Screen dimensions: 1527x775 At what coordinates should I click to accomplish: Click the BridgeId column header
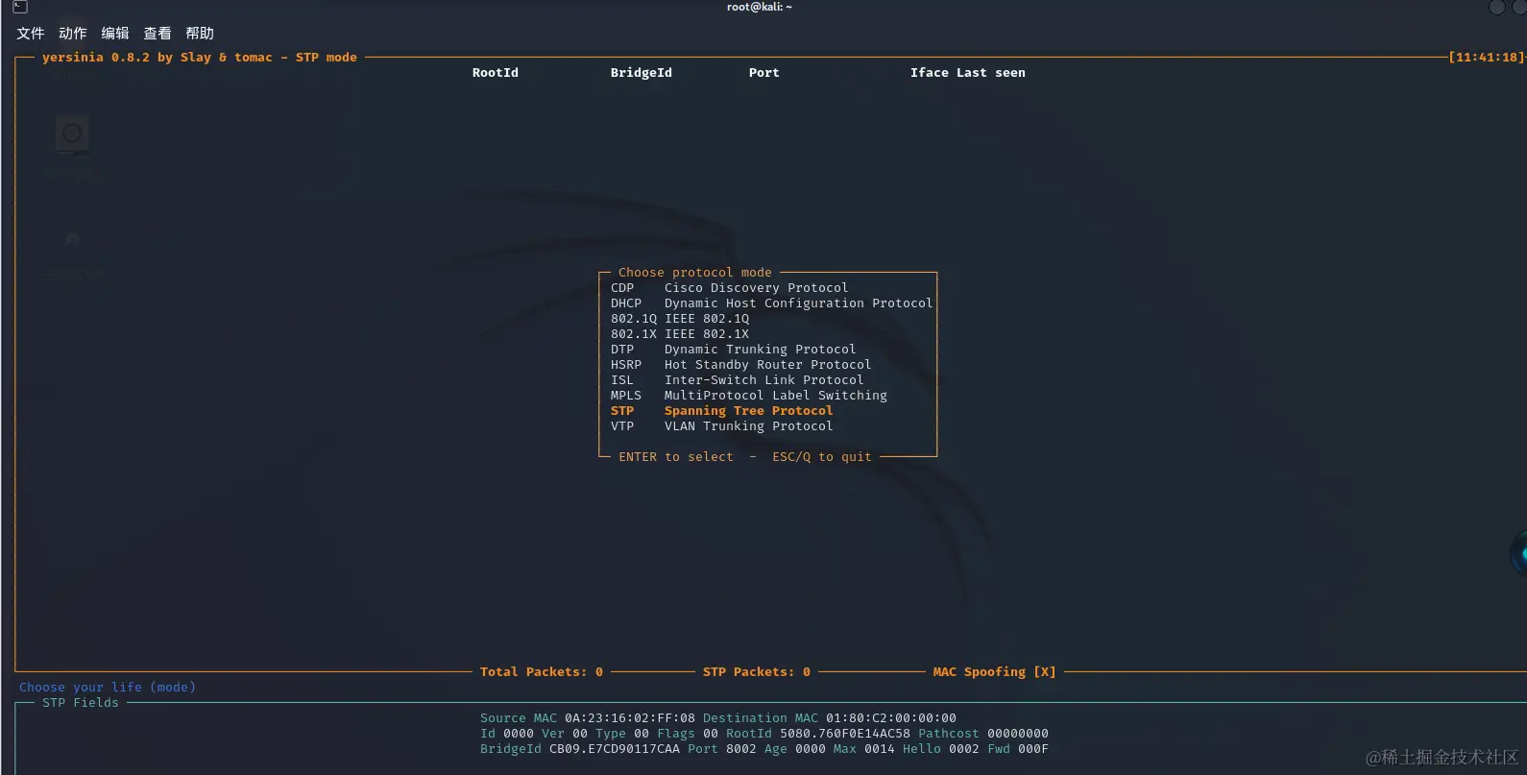pyautogui.click(x=642, y=73)
